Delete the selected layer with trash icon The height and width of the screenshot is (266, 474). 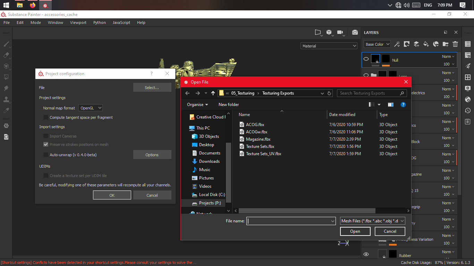[455, 44]
